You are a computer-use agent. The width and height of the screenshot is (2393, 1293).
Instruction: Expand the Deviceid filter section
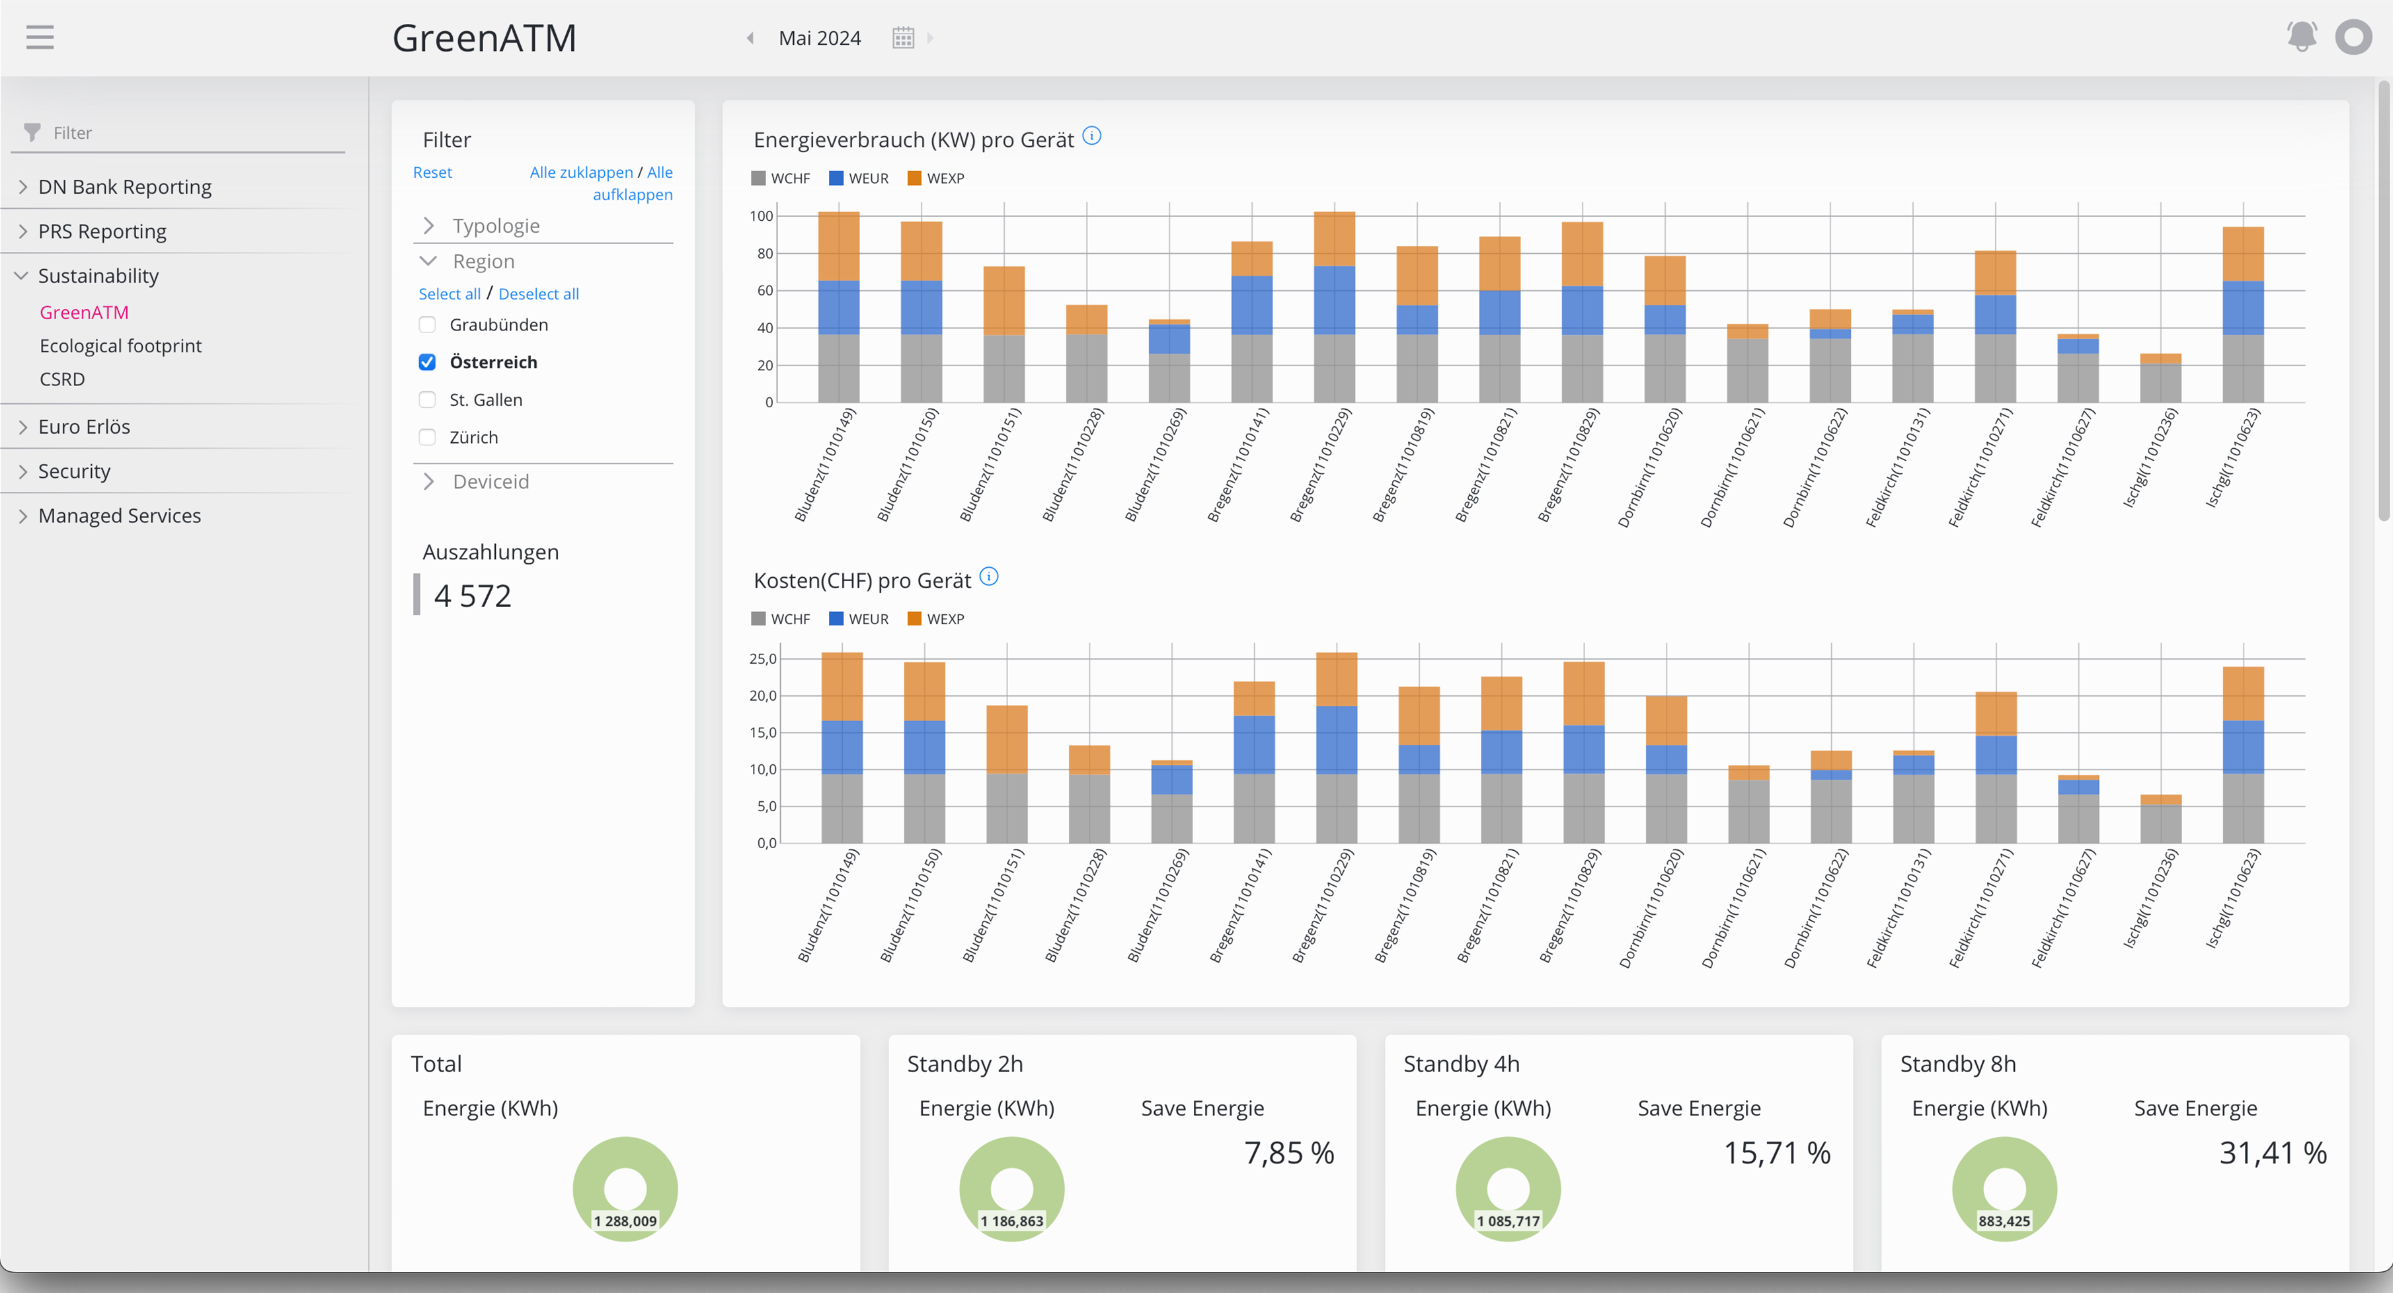(428, 481)
